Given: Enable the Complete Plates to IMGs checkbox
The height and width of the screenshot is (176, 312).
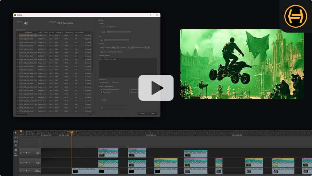Looking at the screenshot, I should tap(102, 89).
